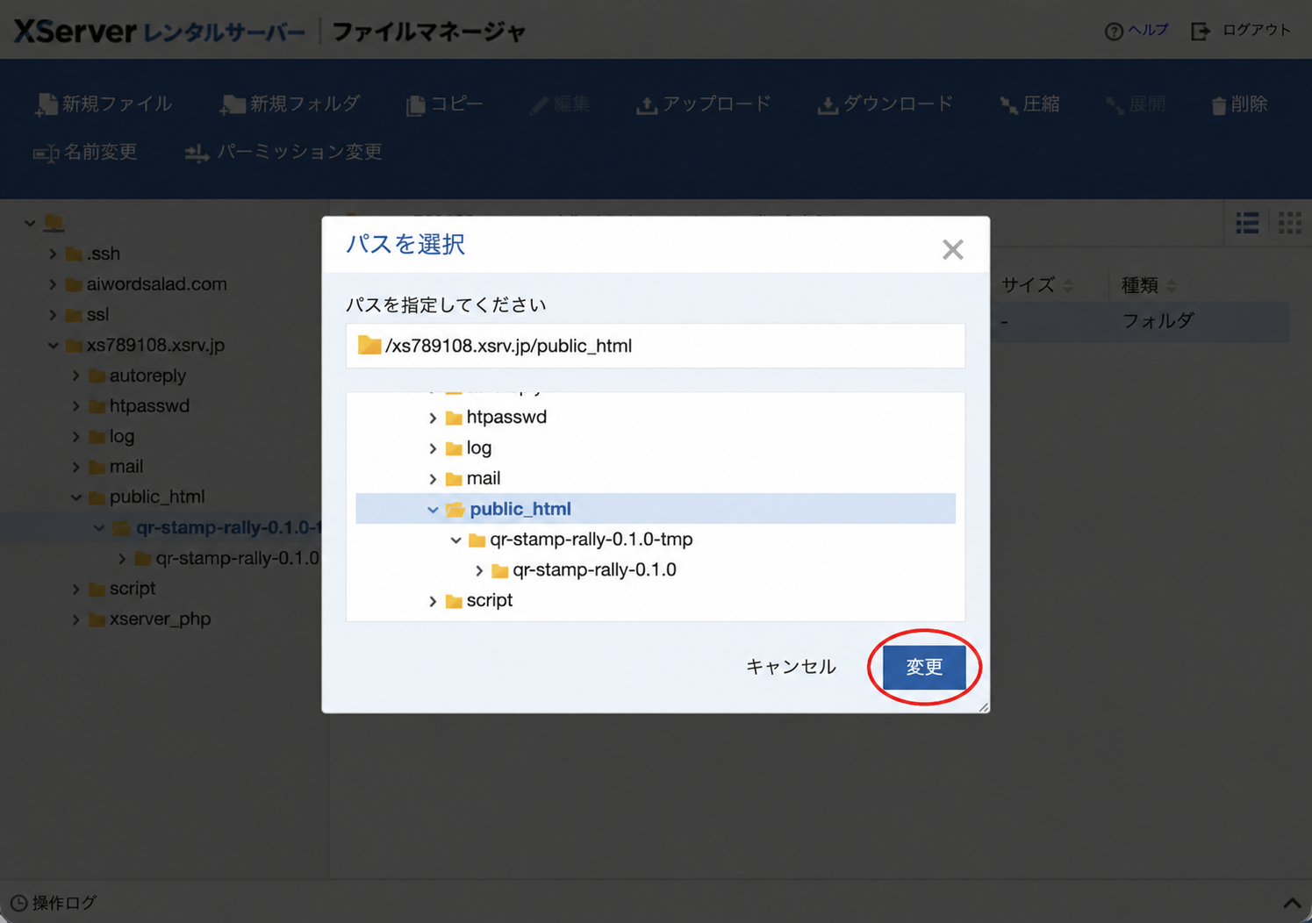
Task: Expand the htpasswd folder in the dialog tree
Action: tap(433, 418)
